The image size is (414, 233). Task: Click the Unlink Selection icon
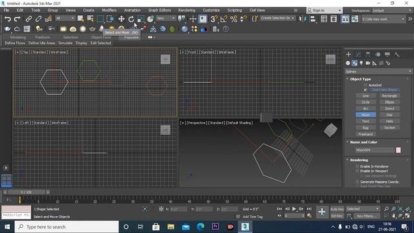[x=38, y=19]
